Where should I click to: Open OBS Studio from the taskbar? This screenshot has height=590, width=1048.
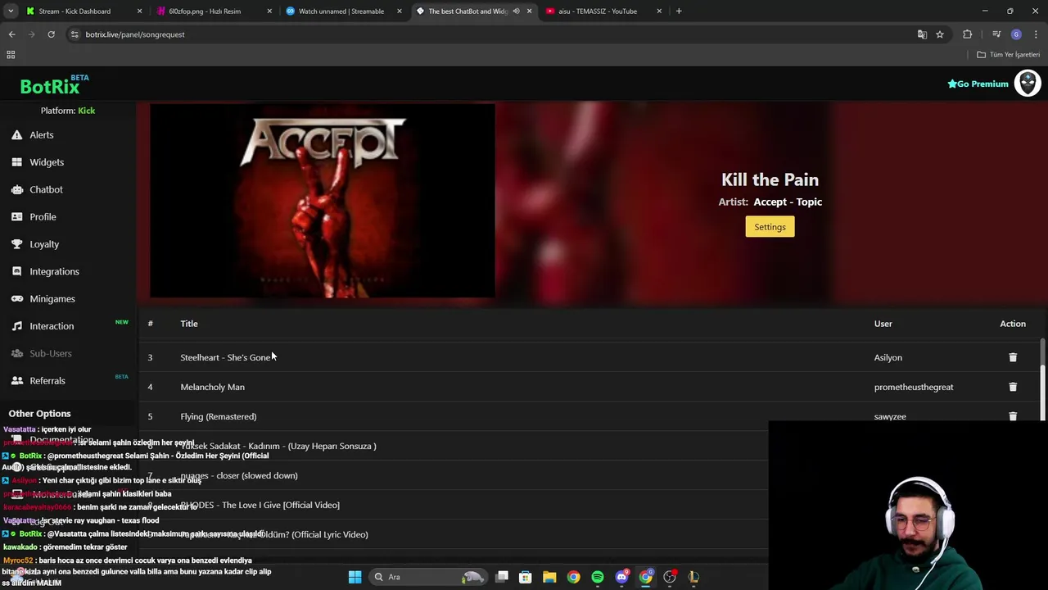click(670, 577)
